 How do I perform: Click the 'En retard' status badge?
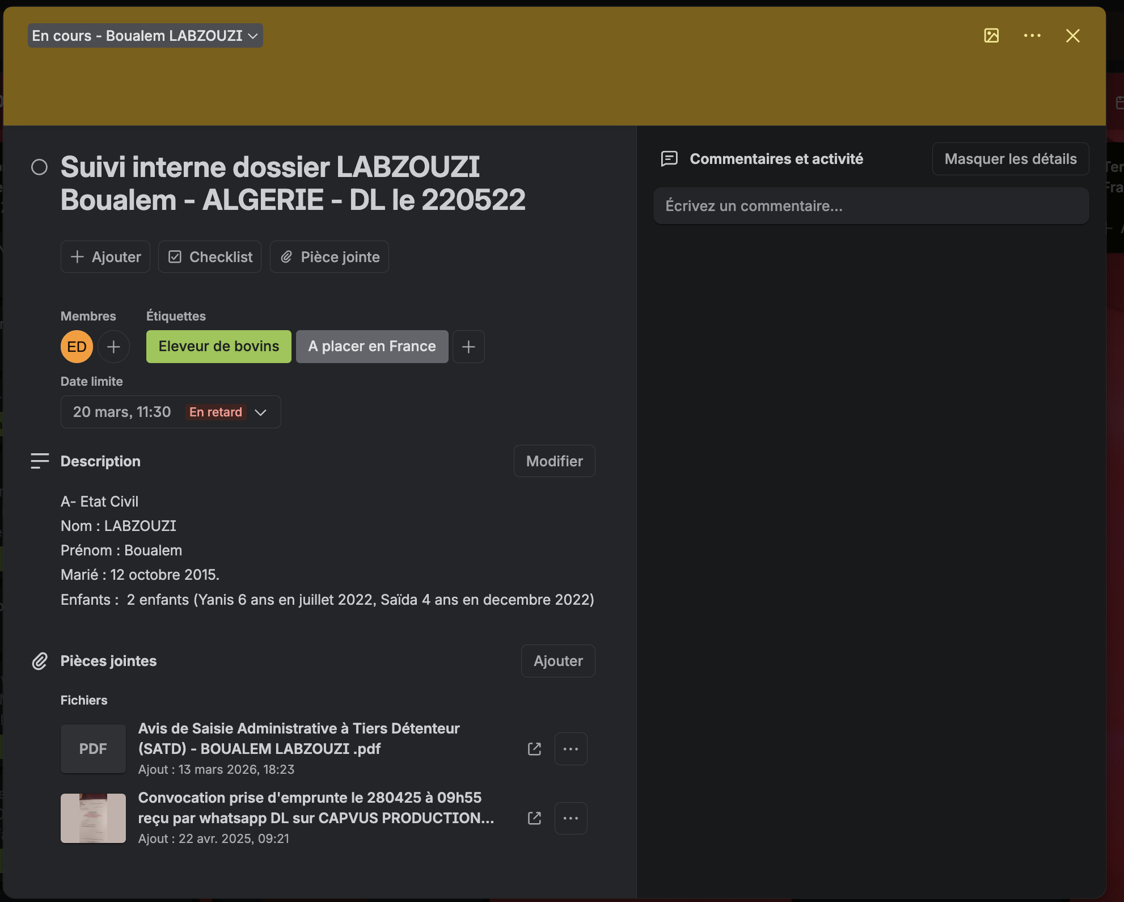(215, 412)
